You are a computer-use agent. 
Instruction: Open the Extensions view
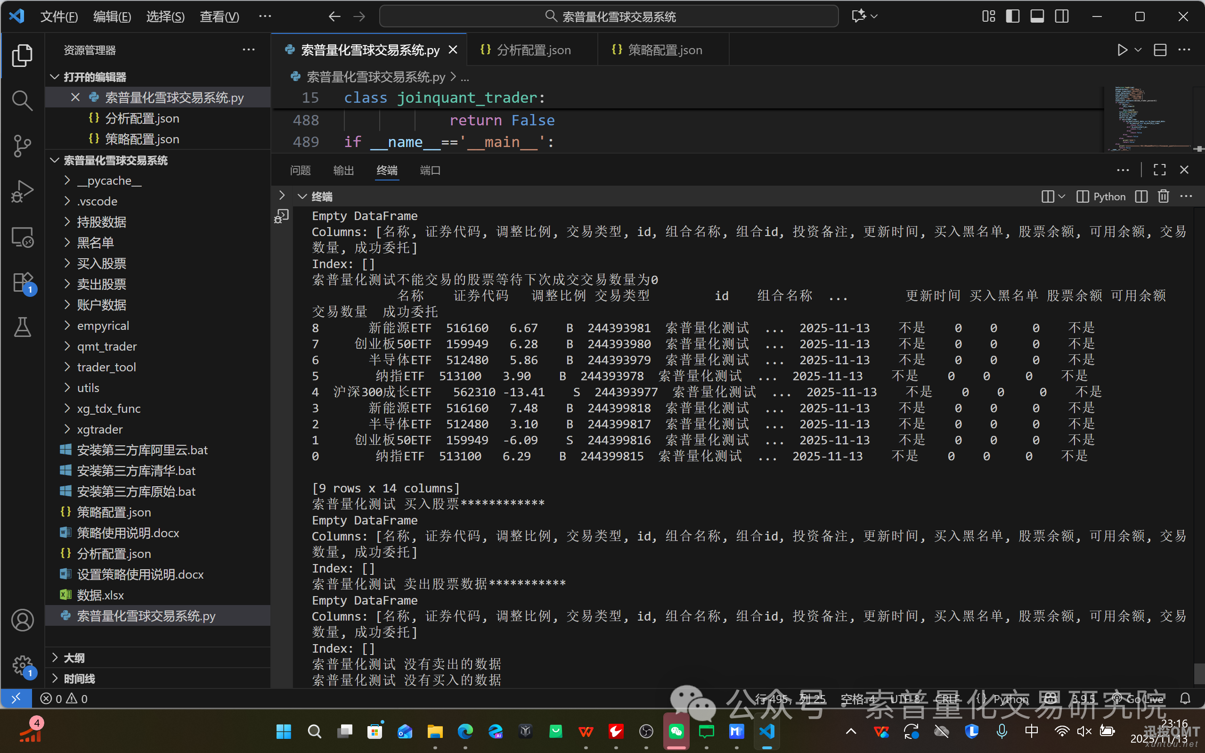23,282
